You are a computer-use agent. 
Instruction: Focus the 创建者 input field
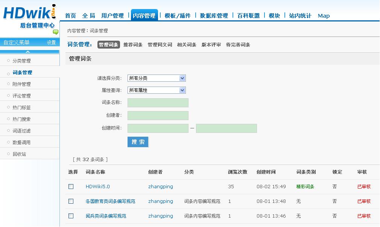[x=158, y=116]
